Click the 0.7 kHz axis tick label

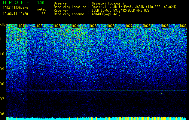tap(3, 99)
